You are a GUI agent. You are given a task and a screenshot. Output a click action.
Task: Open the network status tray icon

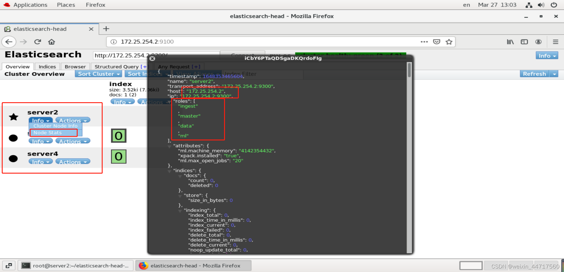click(529, 5)
